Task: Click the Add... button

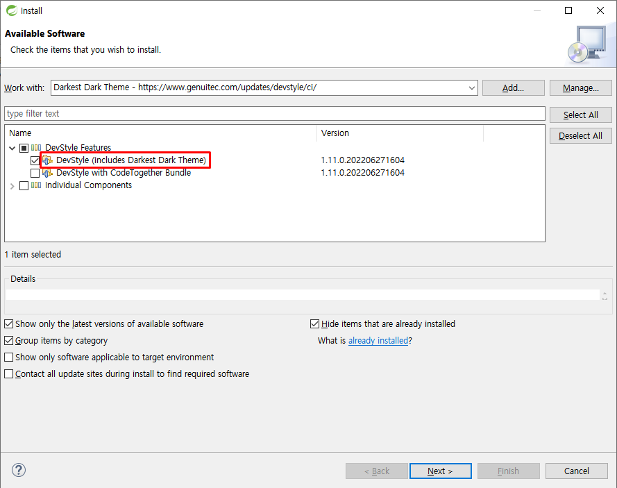Action: pos(513,87)
